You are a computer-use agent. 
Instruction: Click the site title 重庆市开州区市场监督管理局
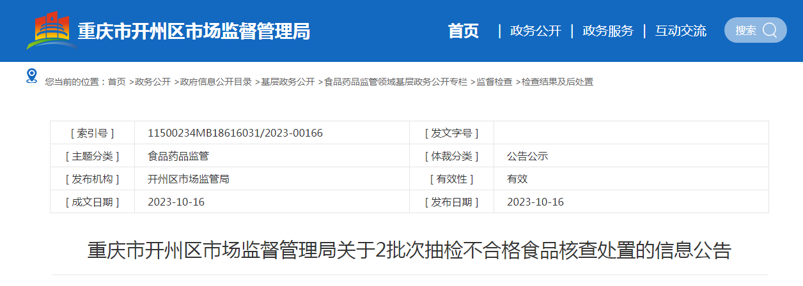pyautogui.click(x=194, y=31)
